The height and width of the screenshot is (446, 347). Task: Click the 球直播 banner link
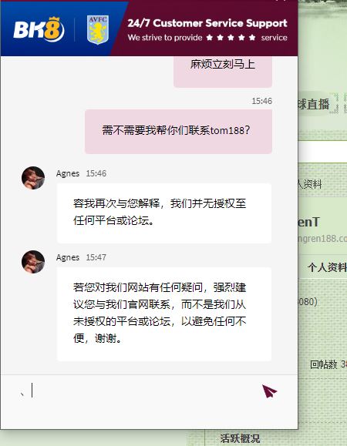pos(314,104)
